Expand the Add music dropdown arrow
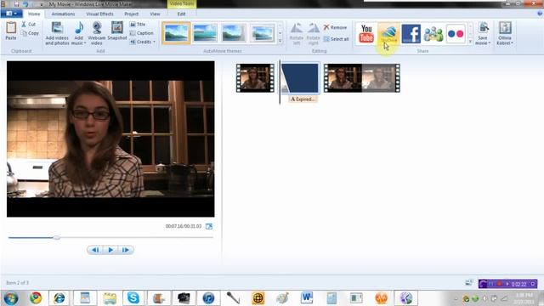Image resolution: width=544 pixels, height=306 pixels. pos(85,43)
